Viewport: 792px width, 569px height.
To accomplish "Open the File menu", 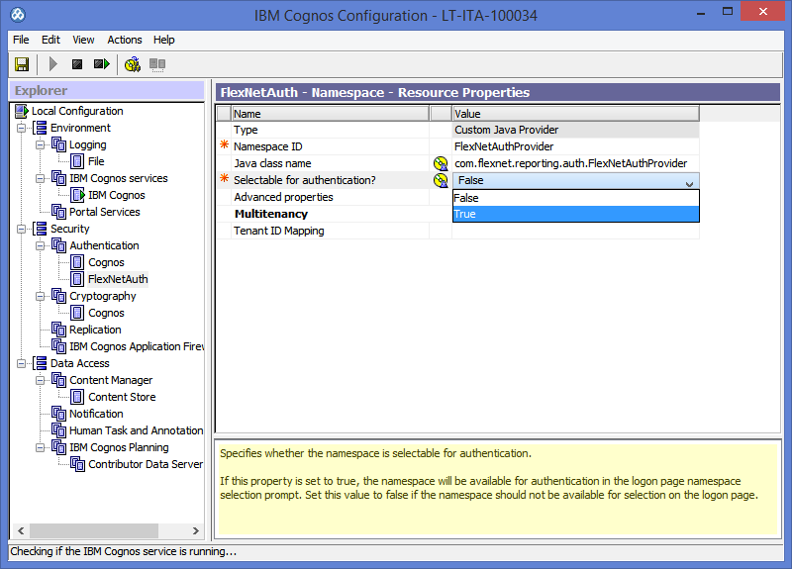I will [21, 40].
